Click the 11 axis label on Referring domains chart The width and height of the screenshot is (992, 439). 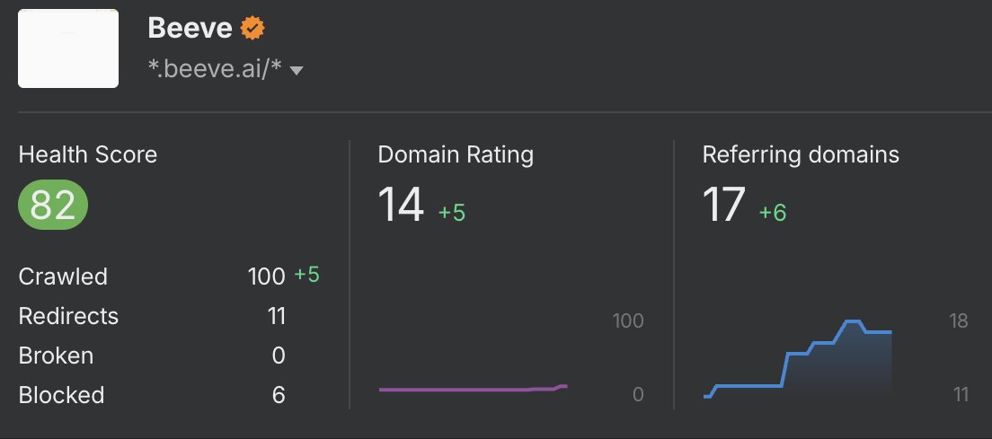click(x=961, y=395)
